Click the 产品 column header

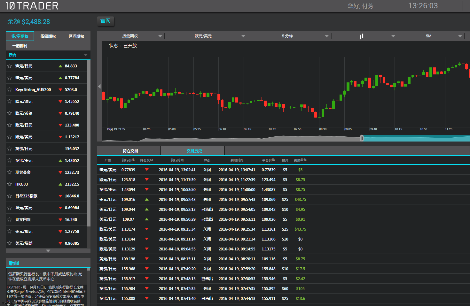coord(108,160)
